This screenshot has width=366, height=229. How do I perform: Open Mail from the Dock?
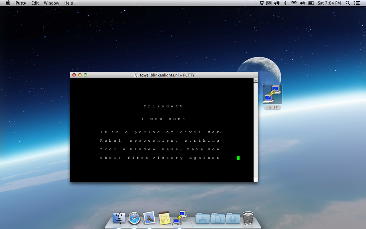149,218
